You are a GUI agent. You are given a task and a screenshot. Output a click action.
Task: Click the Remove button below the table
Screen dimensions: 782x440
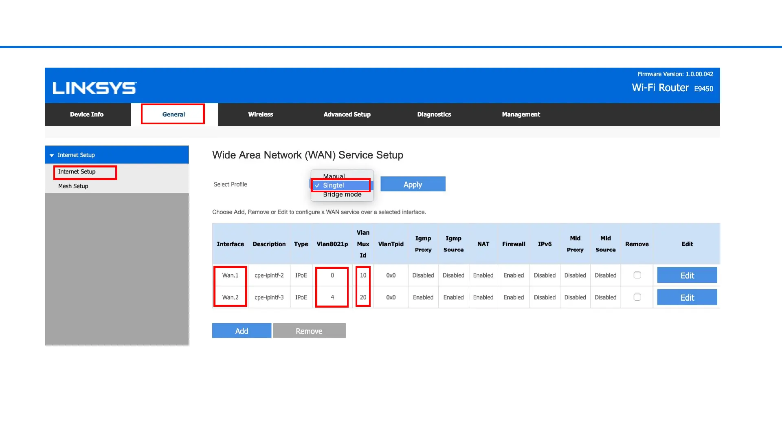[x=309, y=331]
